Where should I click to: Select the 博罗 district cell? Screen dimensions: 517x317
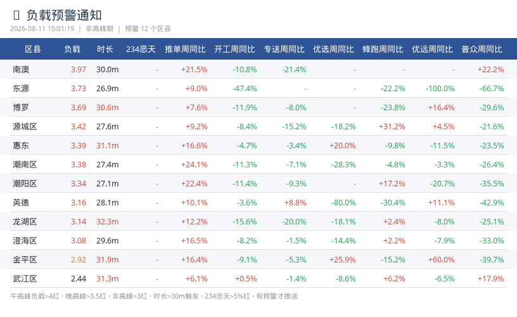point(21,108)
